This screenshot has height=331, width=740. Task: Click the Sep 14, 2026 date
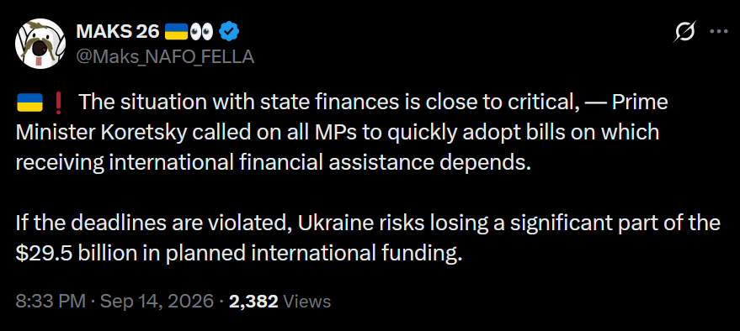(157, 301)
